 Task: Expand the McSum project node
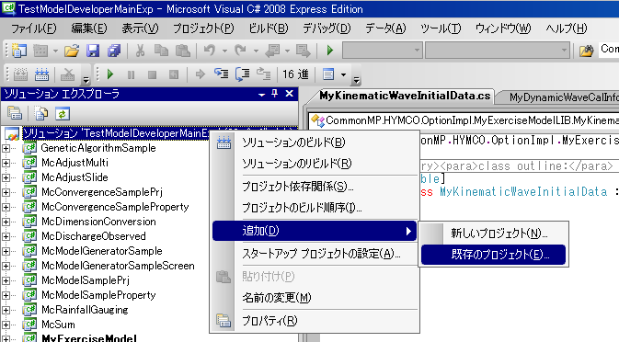tap(6, 325)
